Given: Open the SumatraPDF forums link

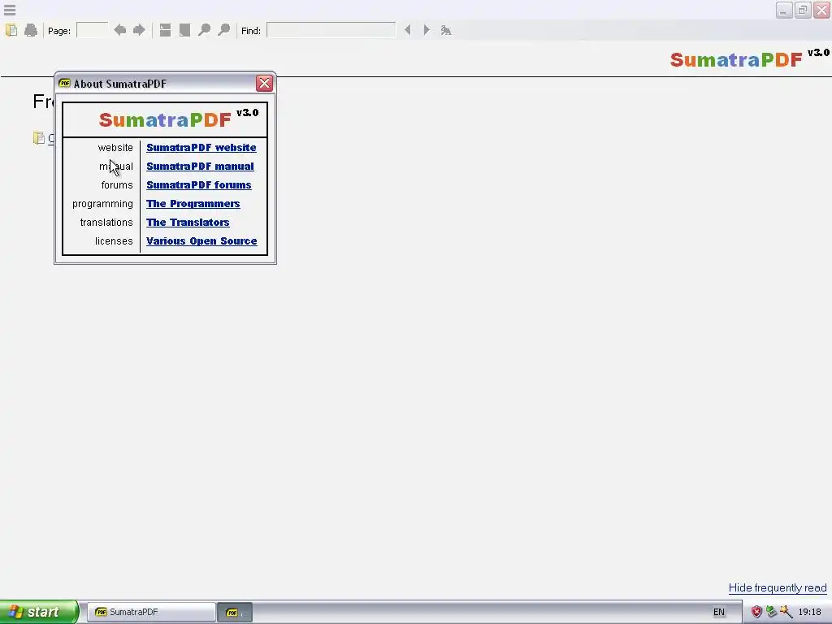Looking at the screenshot, I should [199, 184].
